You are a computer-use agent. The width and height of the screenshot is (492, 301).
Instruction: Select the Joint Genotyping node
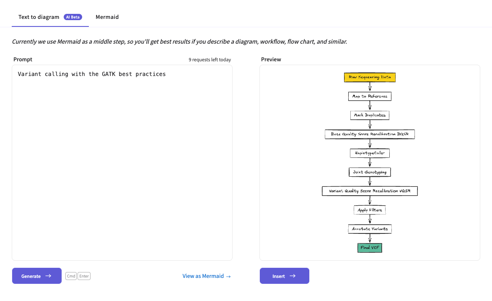(370, 172)
